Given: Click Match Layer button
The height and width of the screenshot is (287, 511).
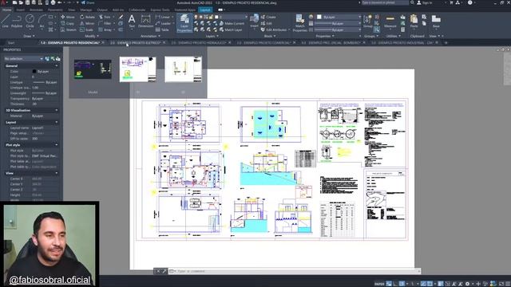Looking at the screenshot, I should [231, 29].
